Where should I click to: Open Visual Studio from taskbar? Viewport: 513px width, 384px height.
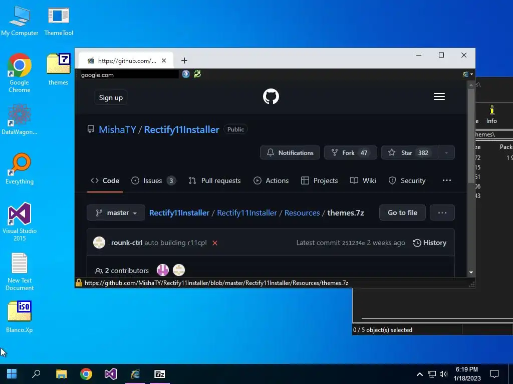tap(111, 374)
